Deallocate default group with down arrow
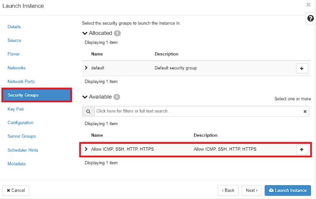 coord(302,68)
